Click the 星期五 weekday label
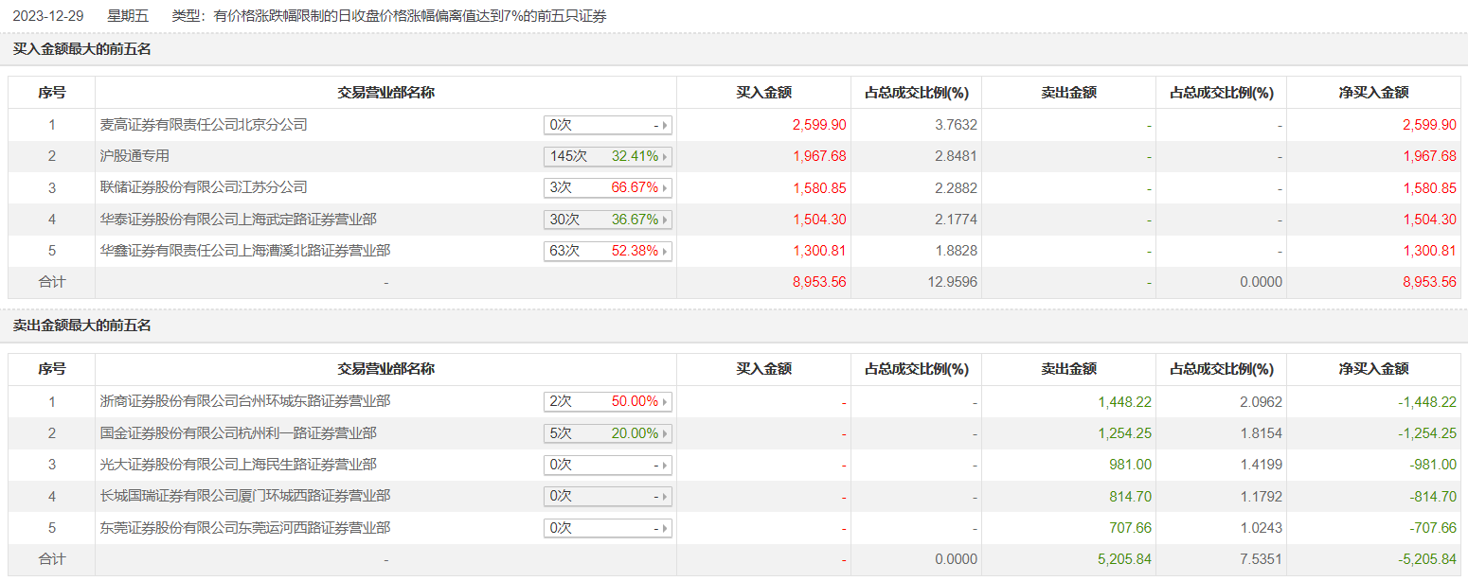Screen dimensions: 1468x581 tap(128, 16)
